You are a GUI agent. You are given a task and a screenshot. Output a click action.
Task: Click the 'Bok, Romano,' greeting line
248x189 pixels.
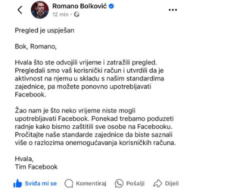[x=36, y=47]
